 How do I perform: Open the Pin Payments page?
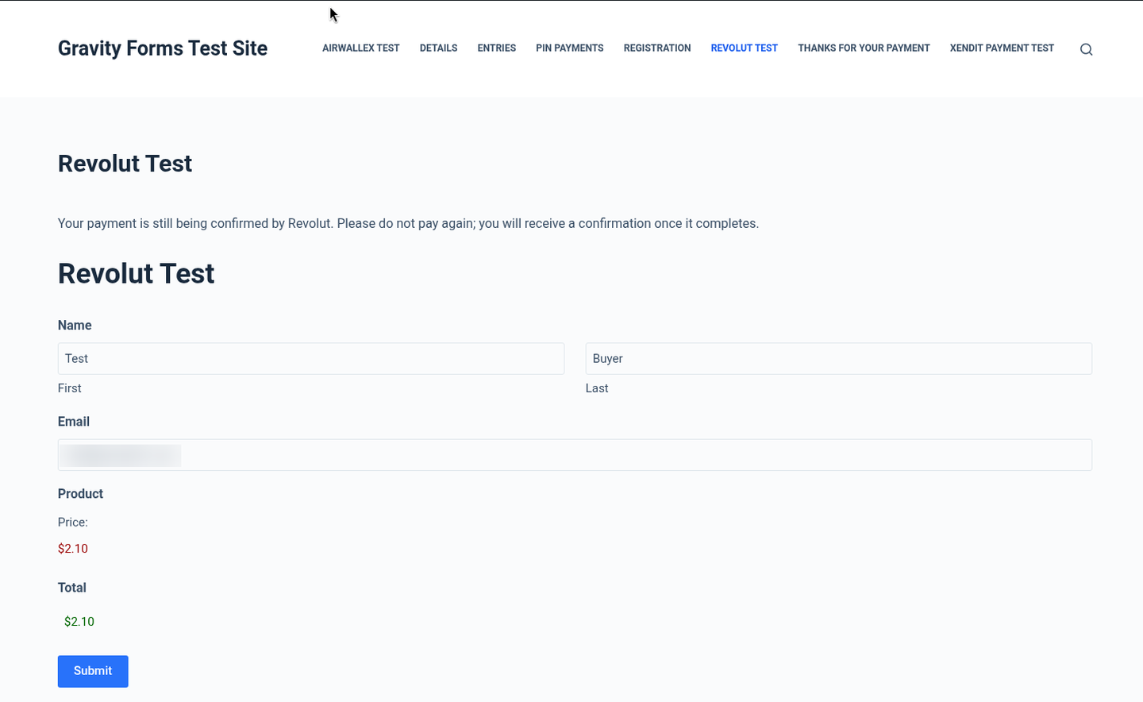coord(570,48)
